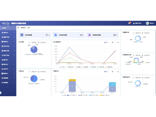
Task: Select the 月 radio in income analysis chart
Action: (105, 42)
